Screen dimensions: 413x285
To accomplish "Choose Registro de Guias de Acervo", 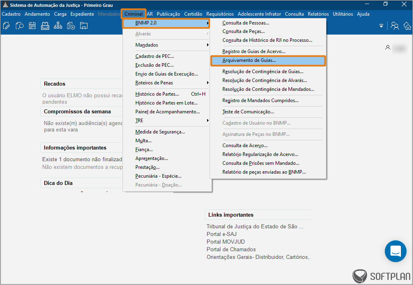I will click(x=268, y=51).
